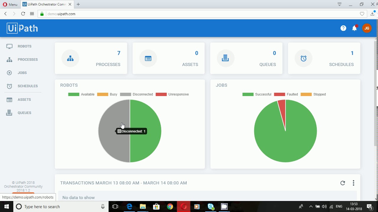The height and width of the screenshot is (212, 378).
Task: Click the taskbar volume icon
Action: click(x=324, y=206)
